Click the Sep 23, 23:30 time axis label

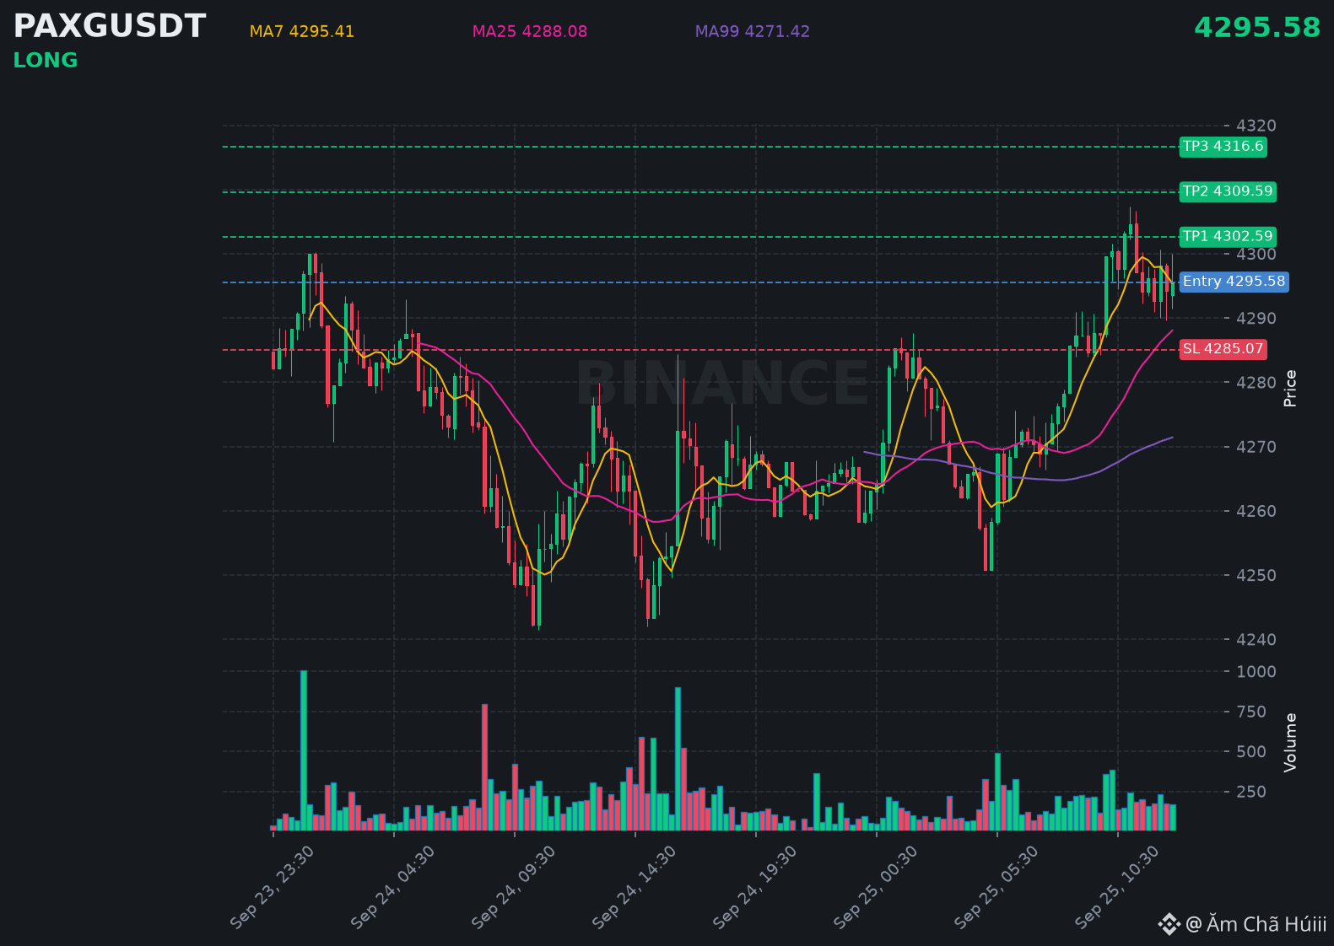pos(273,888)
